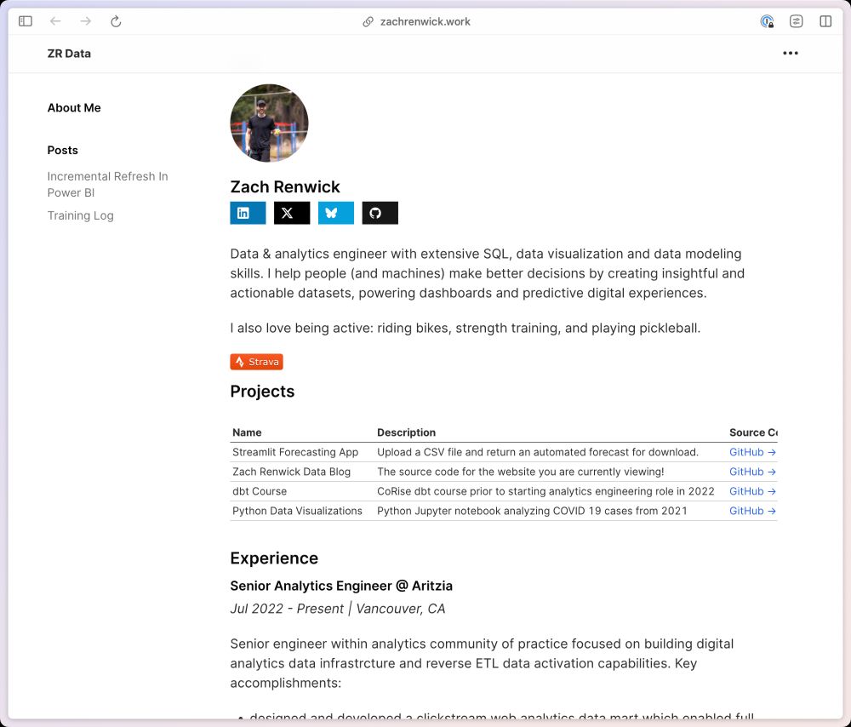This screenshot has height=727, width=851.
Task: Click the "Zach Renwick Data Blog" table cell
Action: pos(291,472)
